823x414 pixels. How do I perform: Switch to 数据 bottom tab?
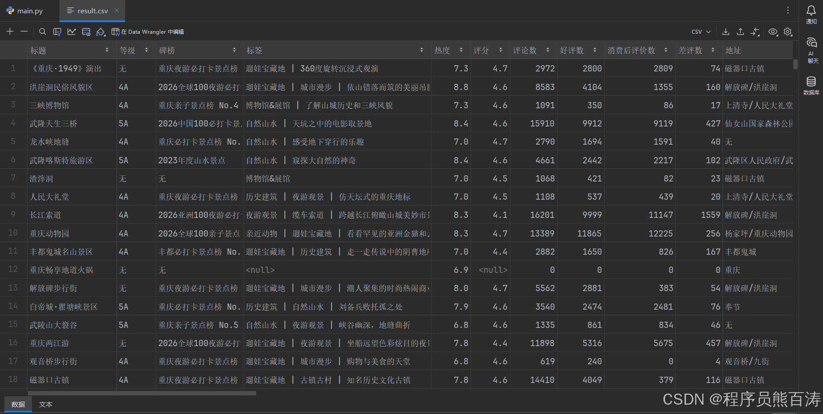pos(18,404)
